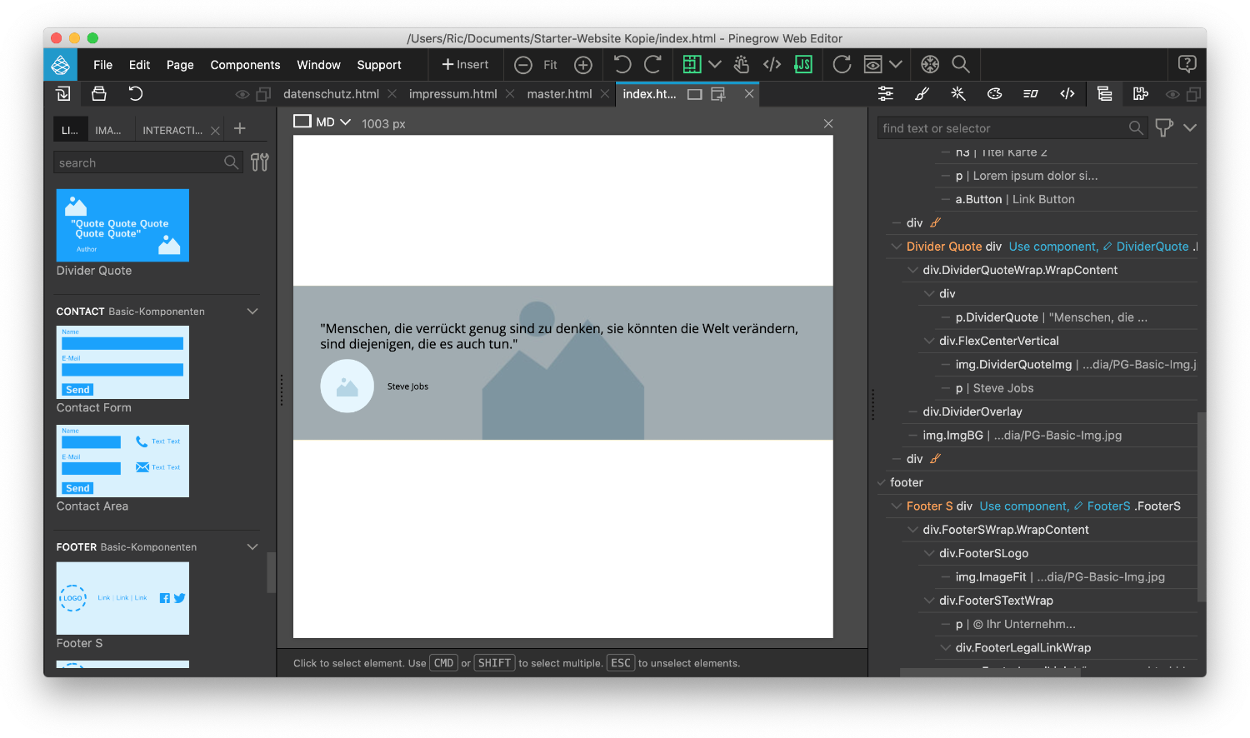This screenshot has height=738, width=1250.
Task: Click the tree filter funnel icon
Action: 1164,127
